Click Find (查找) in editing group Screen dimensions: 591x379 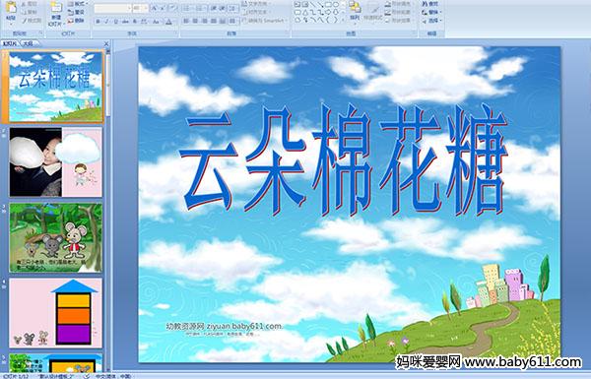430,4
